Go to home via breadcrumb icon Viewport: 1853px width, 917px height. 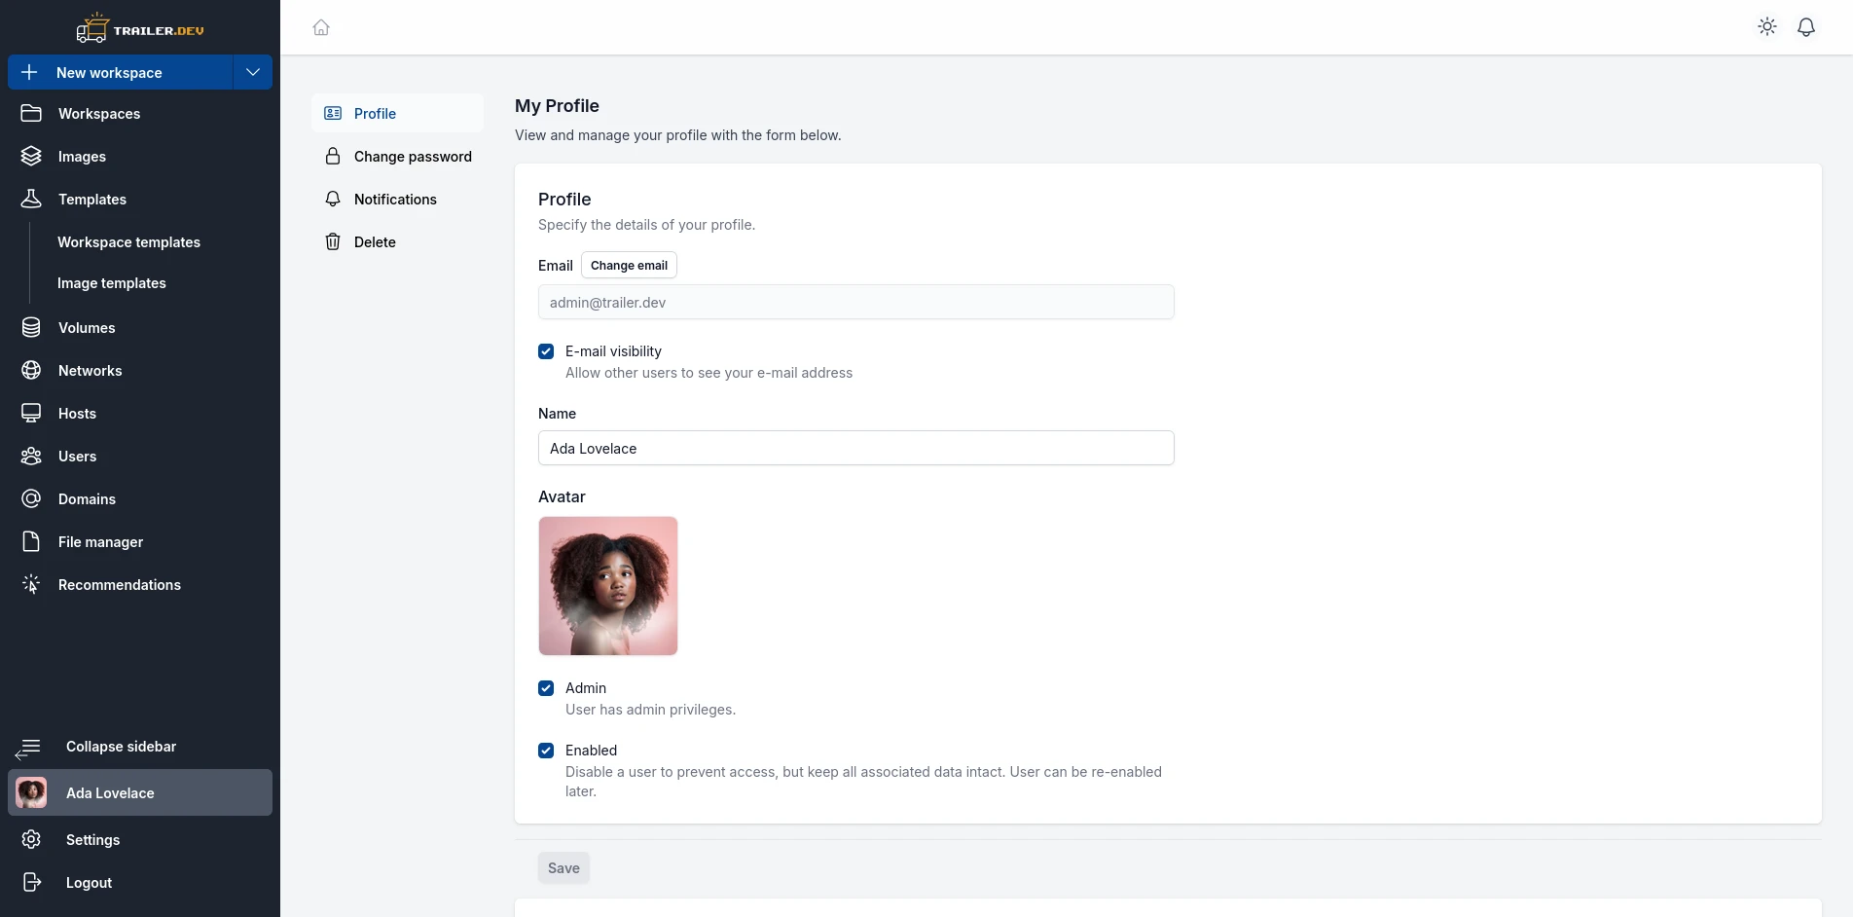[x=321, y=27]
